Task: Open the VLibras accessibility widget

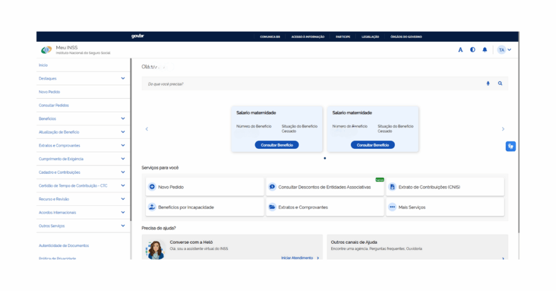Action: coord(510,146)
